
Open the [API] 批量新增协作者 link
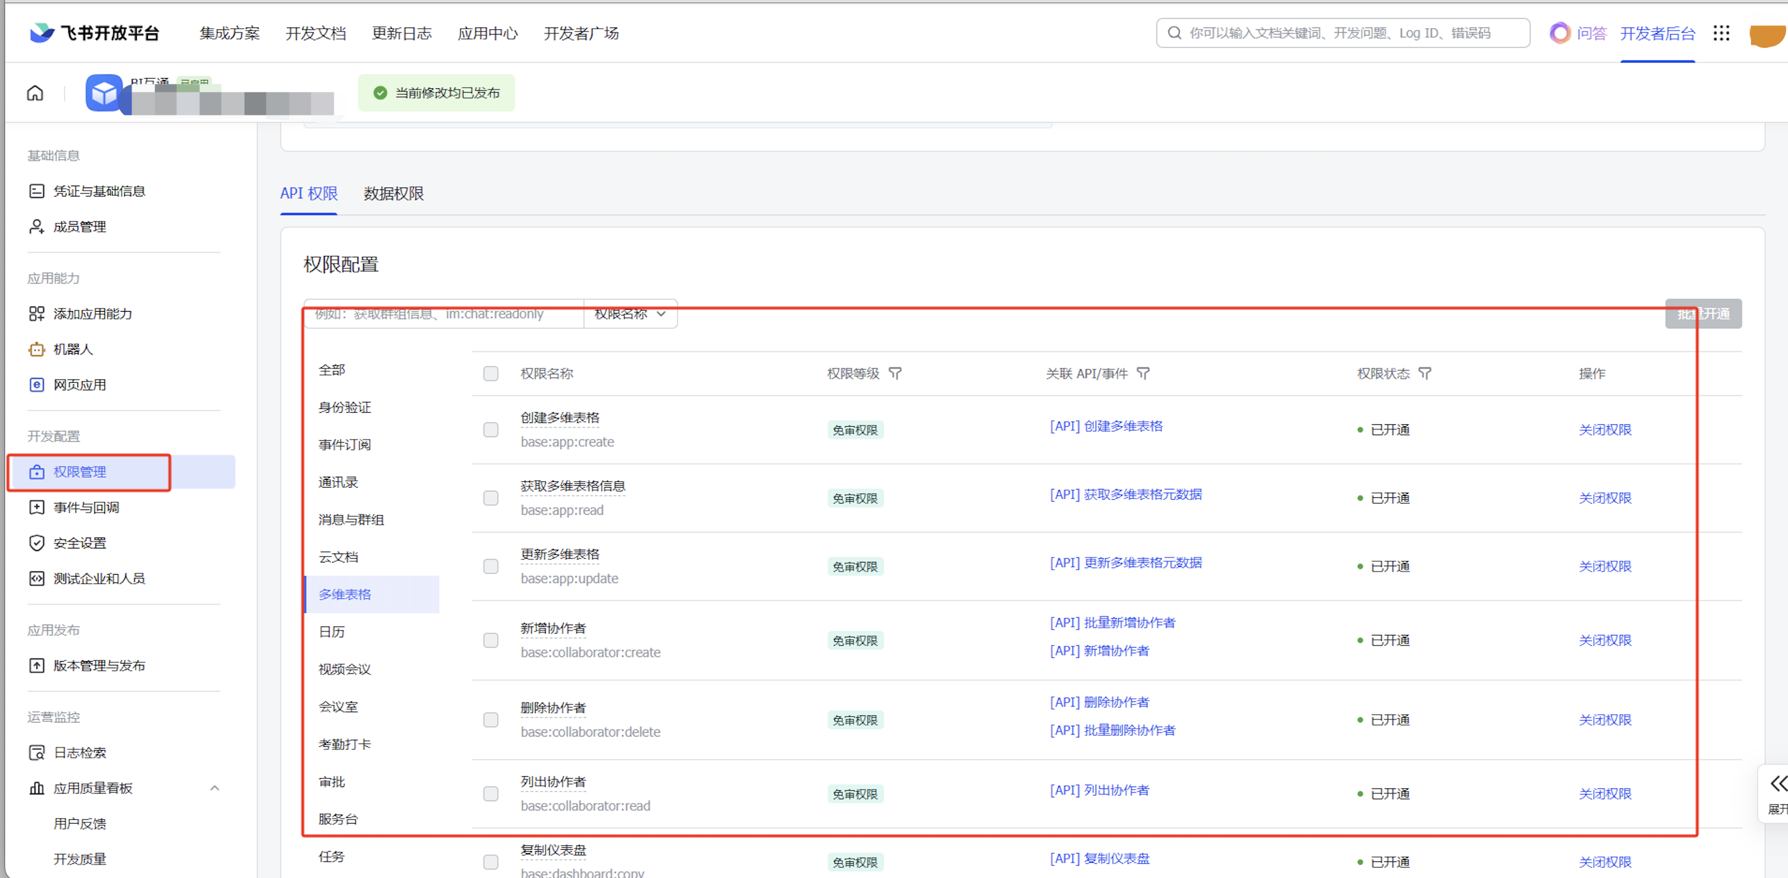point(1113,623)
